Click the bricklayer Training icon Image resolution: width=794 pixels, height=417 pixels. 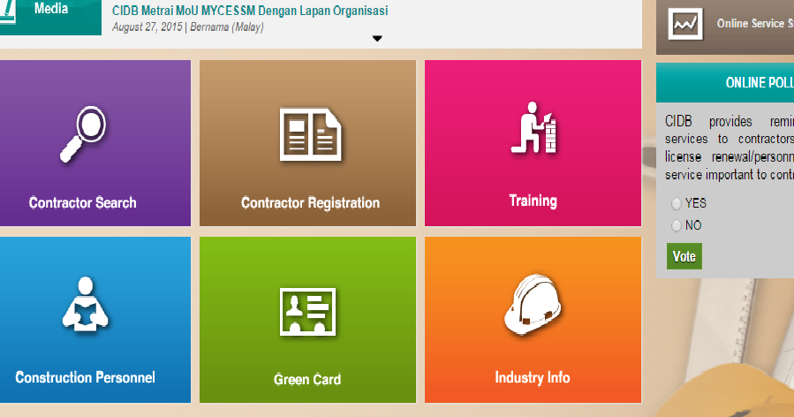533,128
